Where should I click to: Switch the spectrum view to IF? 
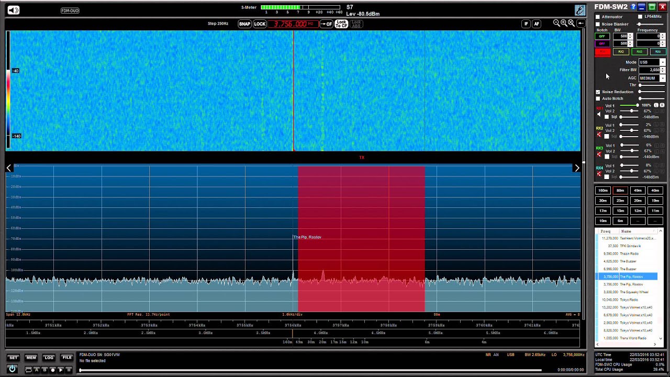click(x=526, y=24)
